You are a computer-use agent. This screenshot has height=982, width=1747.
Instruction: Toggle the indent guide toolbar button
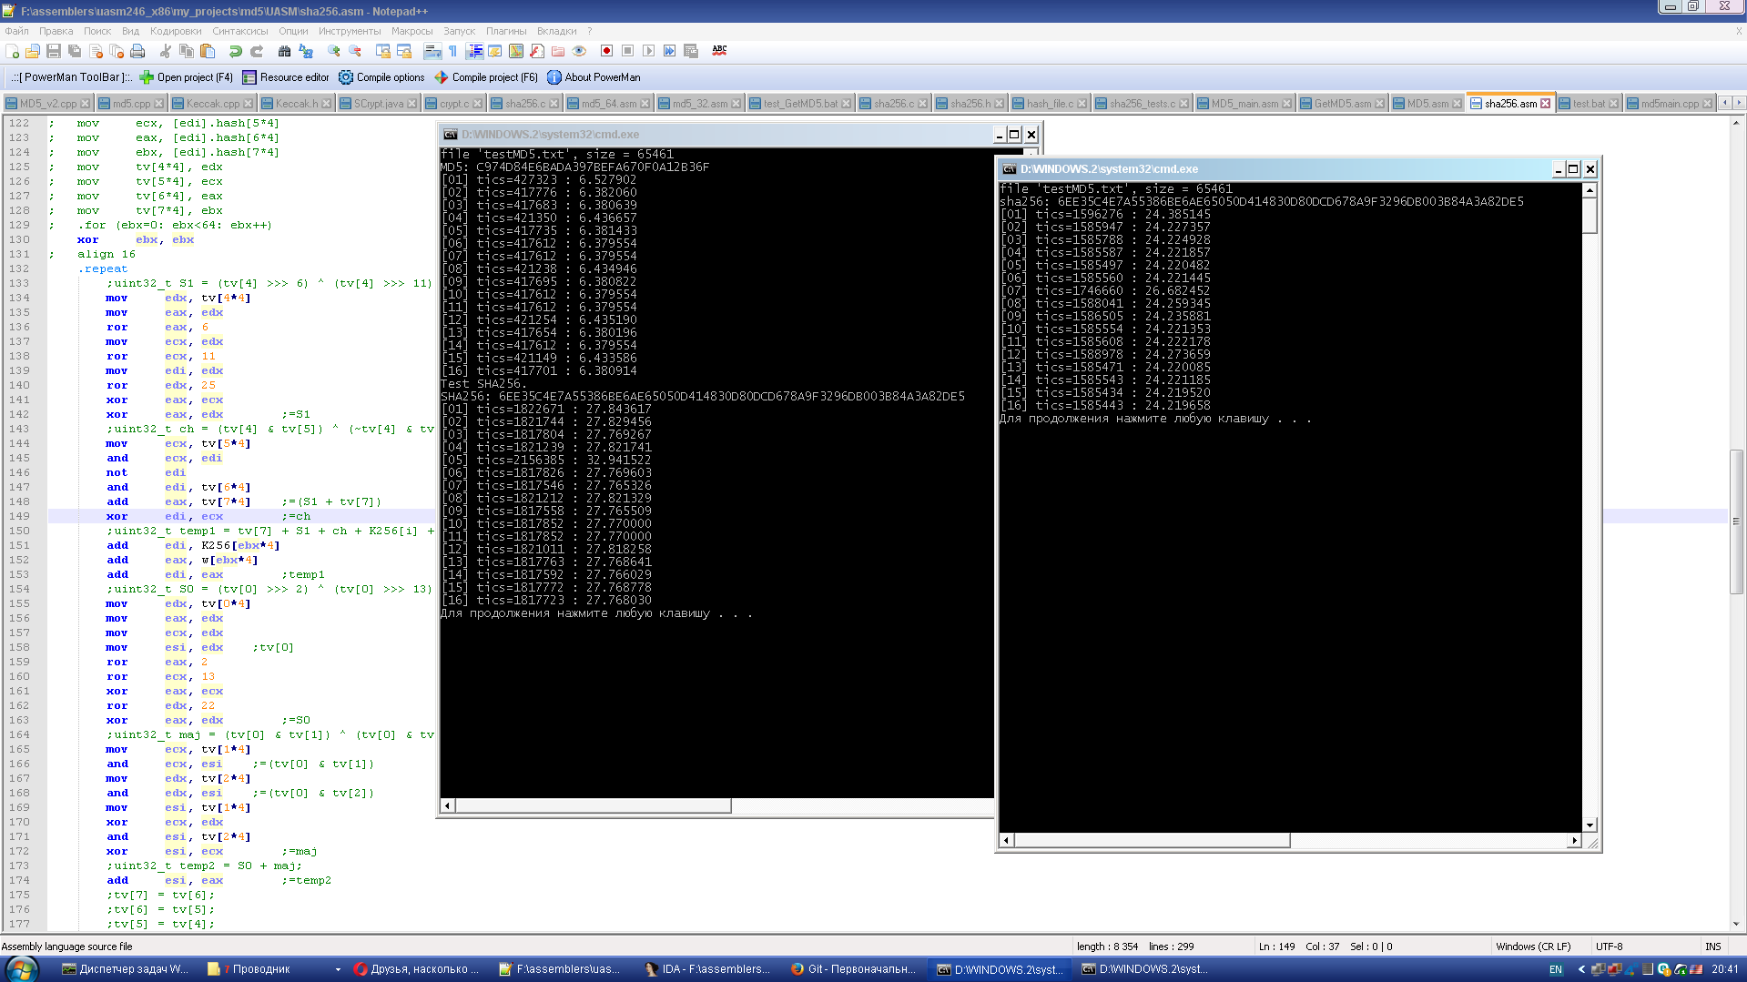[474, 51]
